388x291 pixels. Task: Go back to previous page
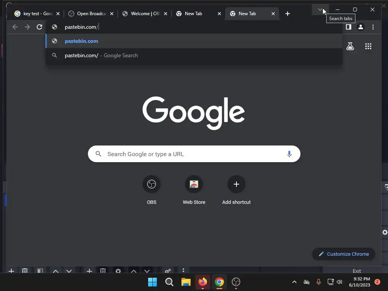coord(15,27)
